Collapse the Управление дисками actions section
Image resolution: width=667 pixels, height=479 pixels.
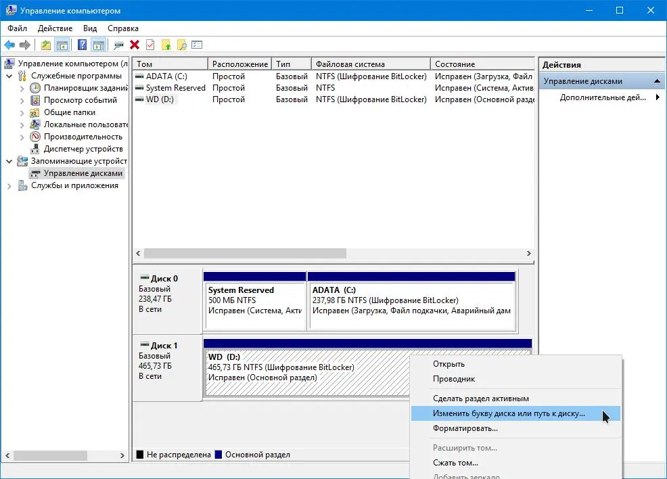pyautogui.click(x=657, y=81)
